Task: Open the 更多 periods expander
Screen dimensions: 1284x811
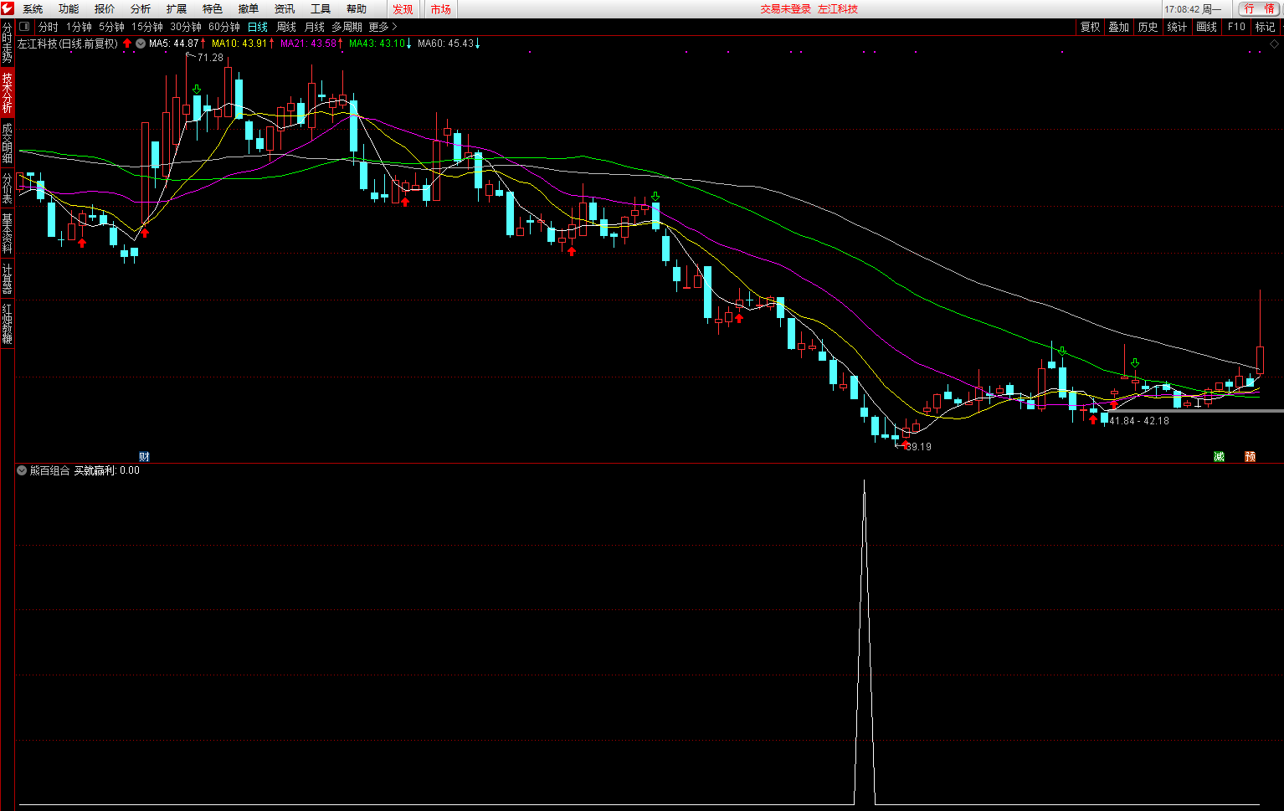Action: (x=383, y=27)
